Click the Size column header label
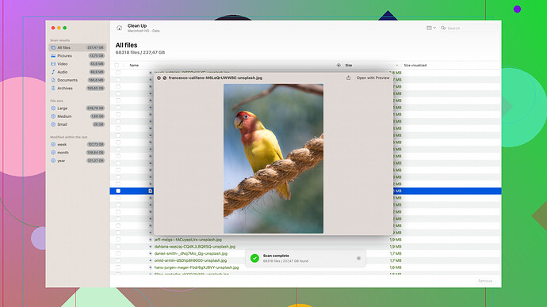Image resolution: width=547 pixels, height=307 pixels. click(x=349, y=65)
